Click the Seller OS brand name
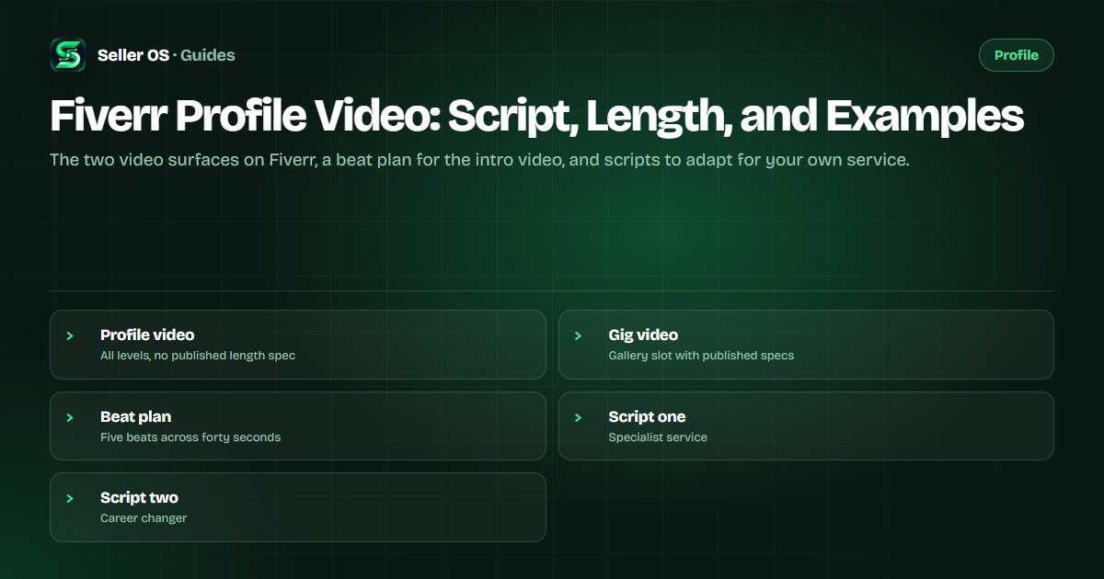This screenshot has height=579, width=1104. (x=133, y=55)
